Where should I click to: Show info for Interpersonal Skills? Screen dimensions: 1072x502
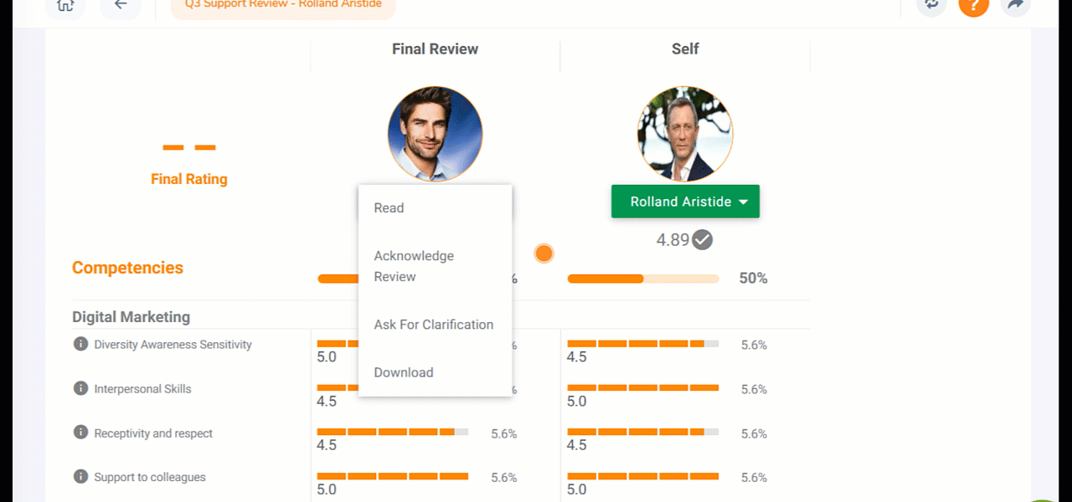pos(80,388)
